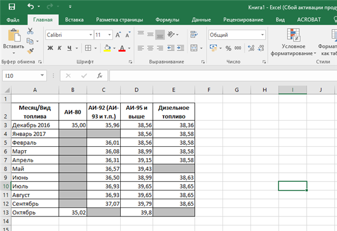Expand the Вставить paste options arrow
The width and height of the screenshot is (337, 231).
[13, 53]
